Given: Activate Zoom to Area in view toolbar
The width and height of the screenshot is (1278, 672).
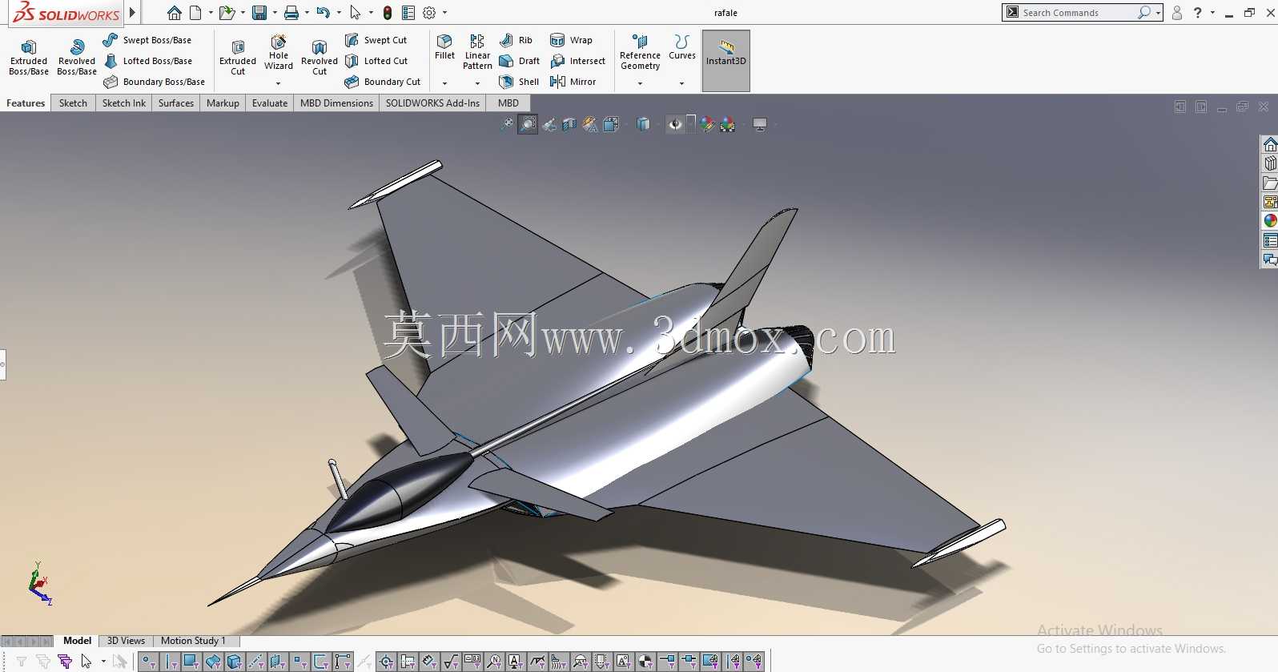Looking at the screenshot, I should tap(527, 124).
